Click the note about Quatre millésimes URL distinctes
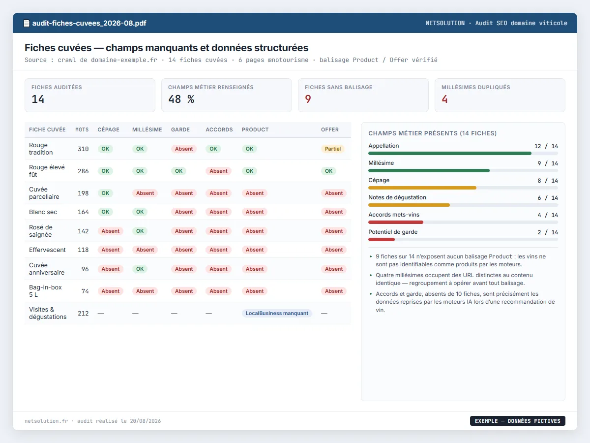The image size is (590, 443). pyautogui.click(x=462, y=279)
